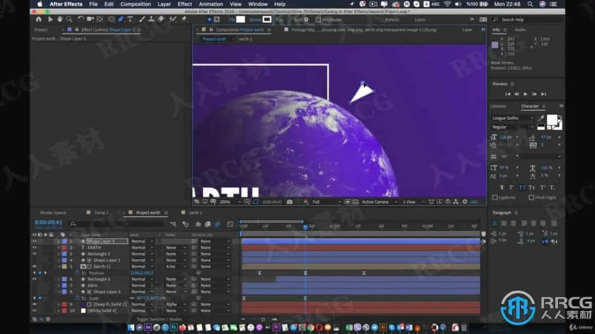Image resolution: width=595 pixels, height=334 pixels.
Task: Enable the Hindi Digits checkbox
Action: point(531,197)
